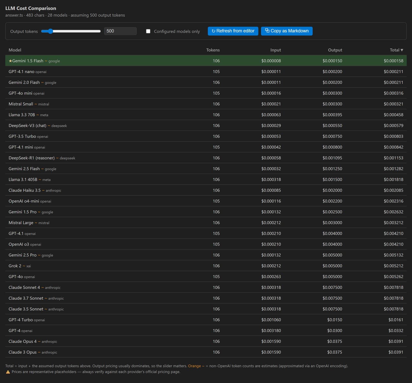Click the LLM Cost Comparison title
Image resolution: width=412 pixels, height=383 pixels.
click(x=31, y=8)
